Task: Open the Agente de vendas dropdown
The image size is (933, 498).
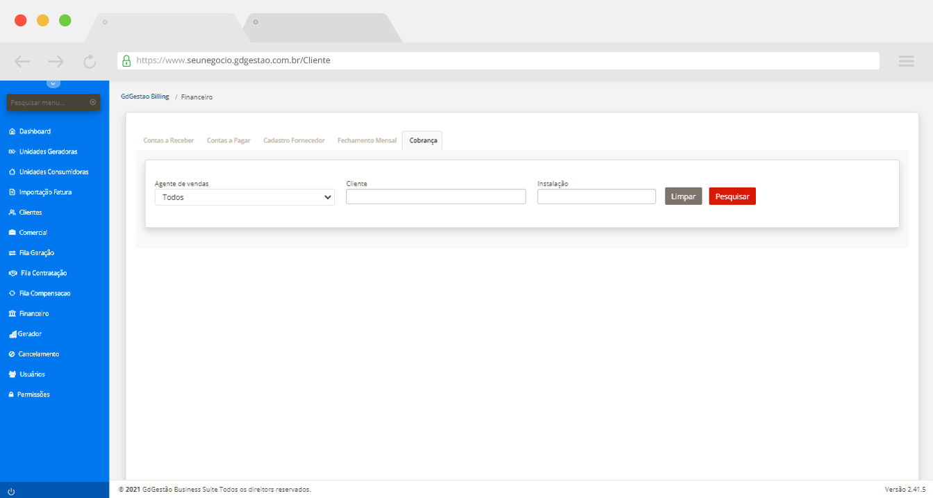Action: (245, 197)
